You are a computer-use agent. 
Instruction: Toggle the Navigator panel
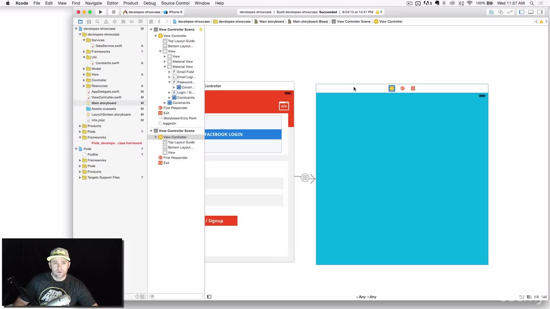click(522, 12)
